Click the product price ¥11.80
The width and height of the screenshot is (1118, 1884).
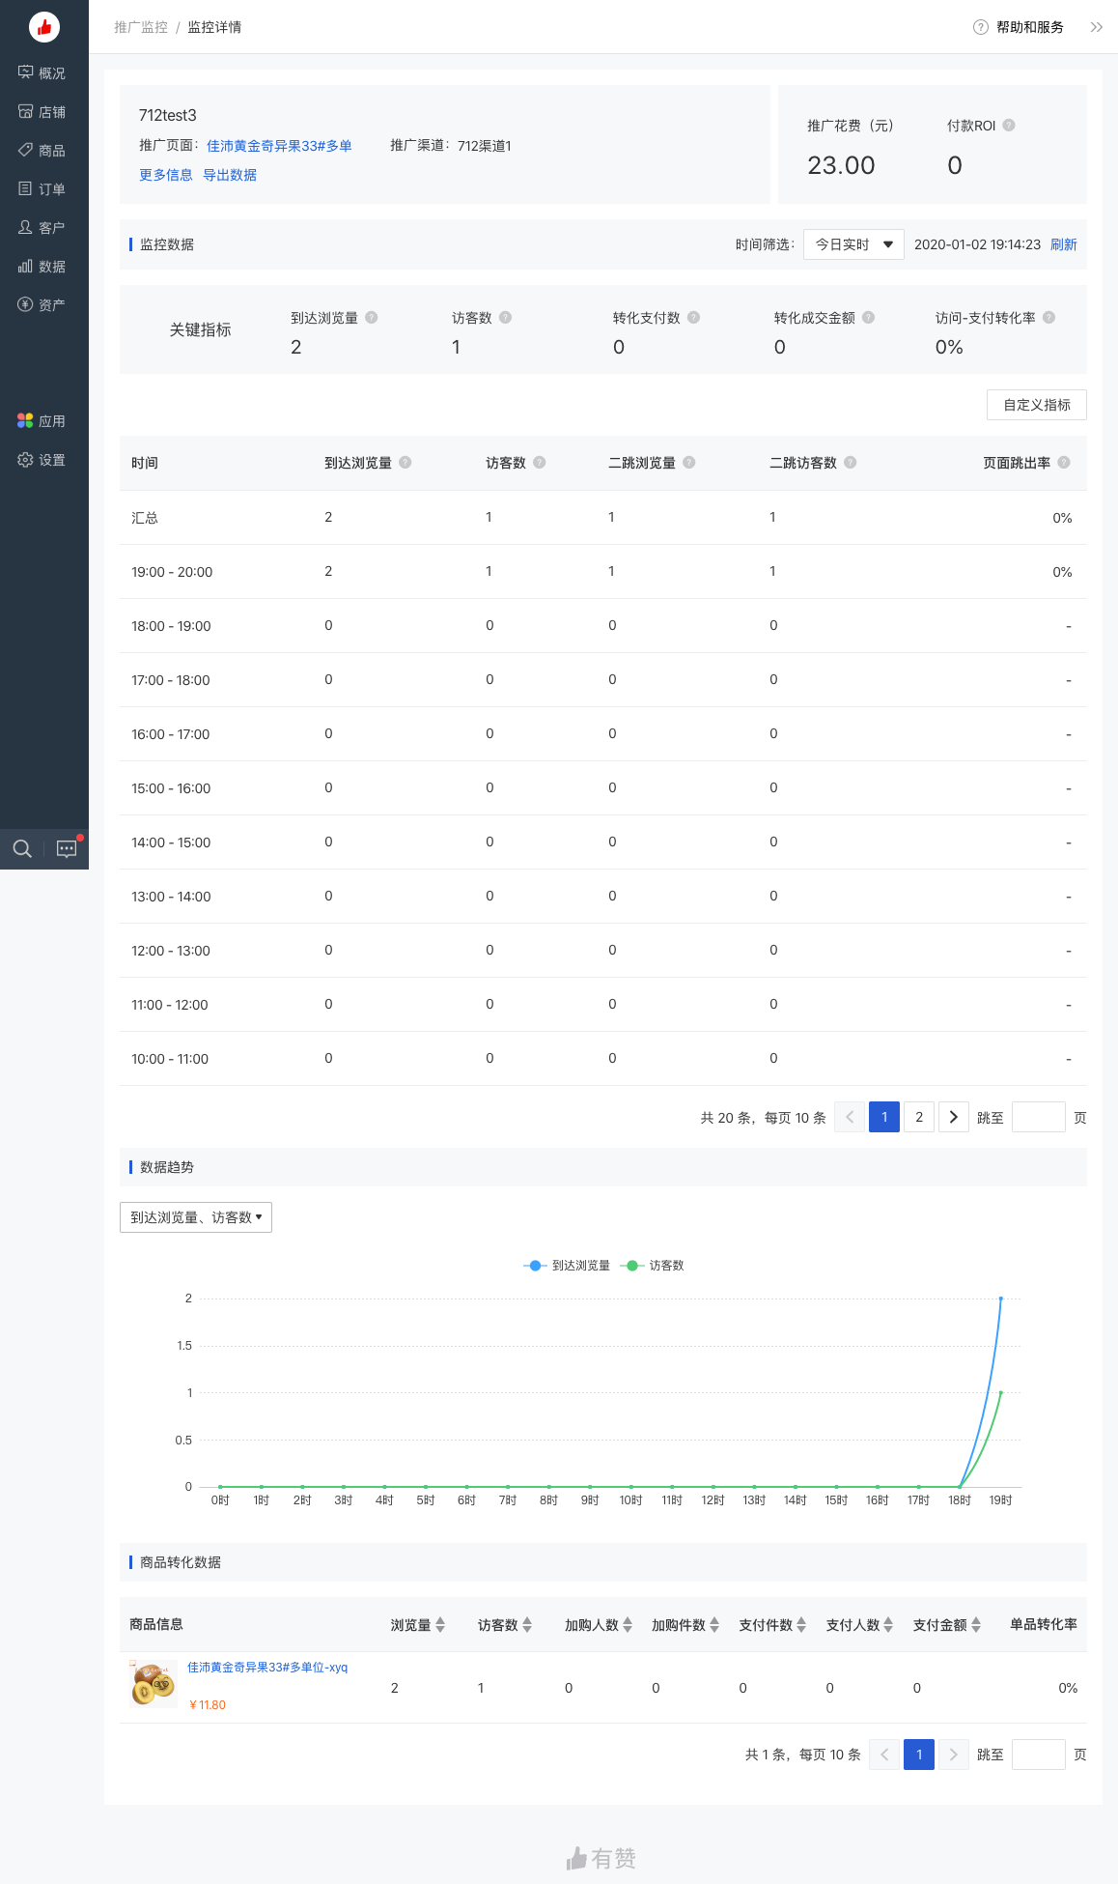click(208, 1704)
